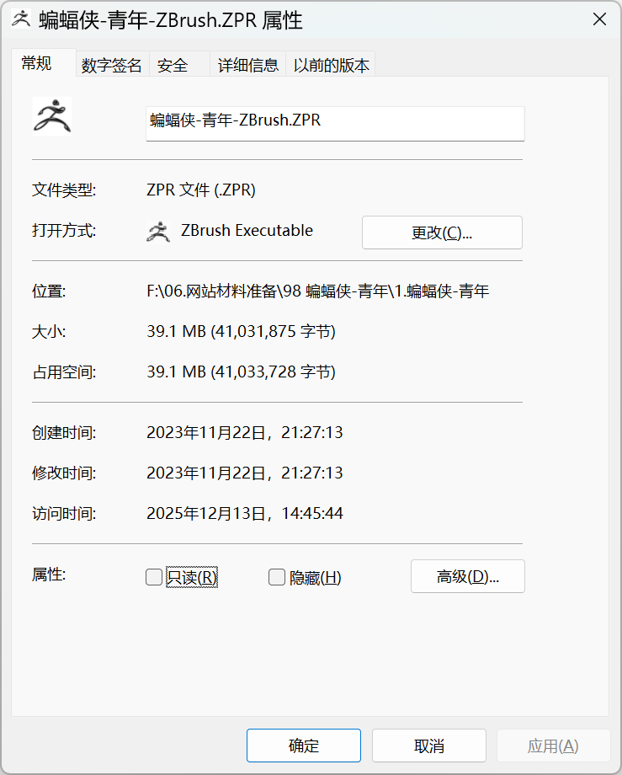Click the 取消 button
This screenshot has height=775, width=622.
(429, 746)
